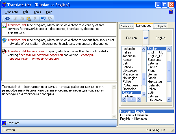Choose the Russian -> Ukrainian language pair

pos(147,115)
